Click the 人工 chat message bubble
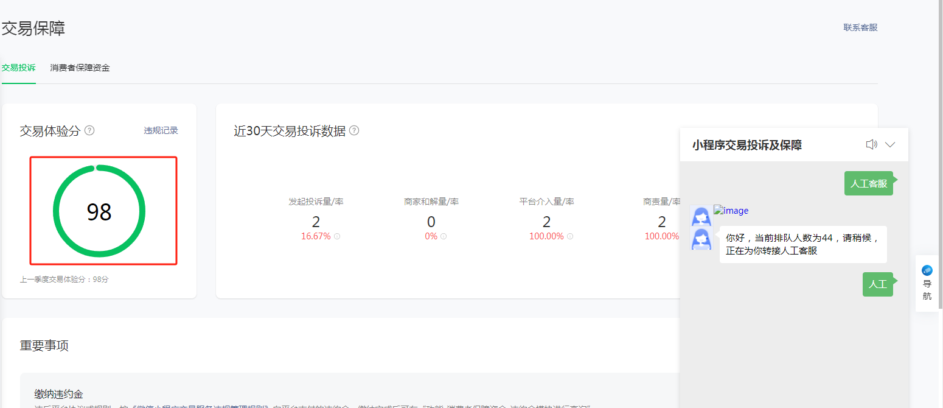943x408 pixels. [878, 284]
